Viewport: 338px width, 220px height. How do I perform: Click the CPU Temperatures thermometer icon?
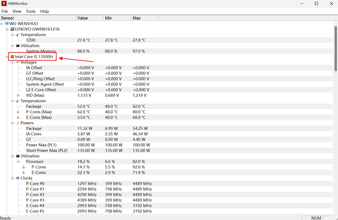tap(18, 101)
